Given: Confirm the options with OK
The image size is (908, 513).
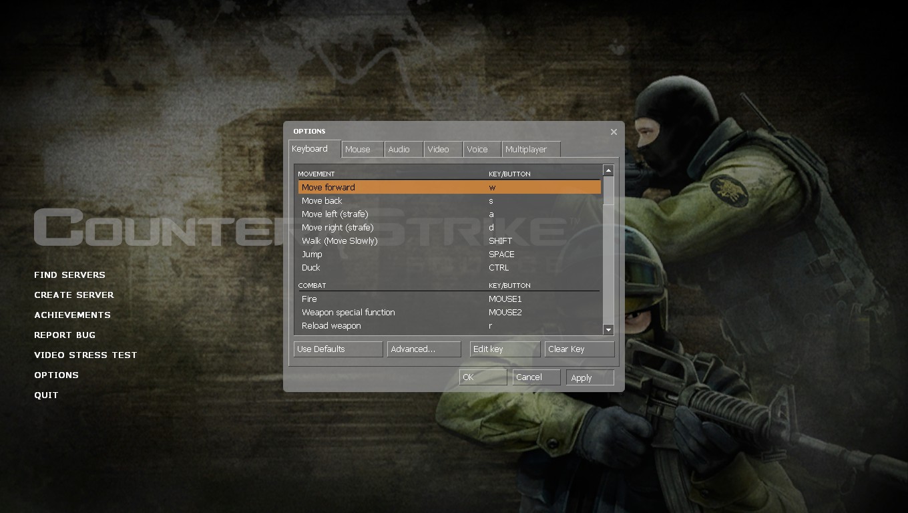Looking at the screenshot, I should (483, 377).
